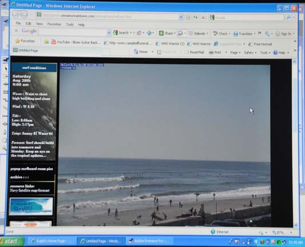305x247 pixels.
Task: Open the Favorites menu
Action: point(54,24)
